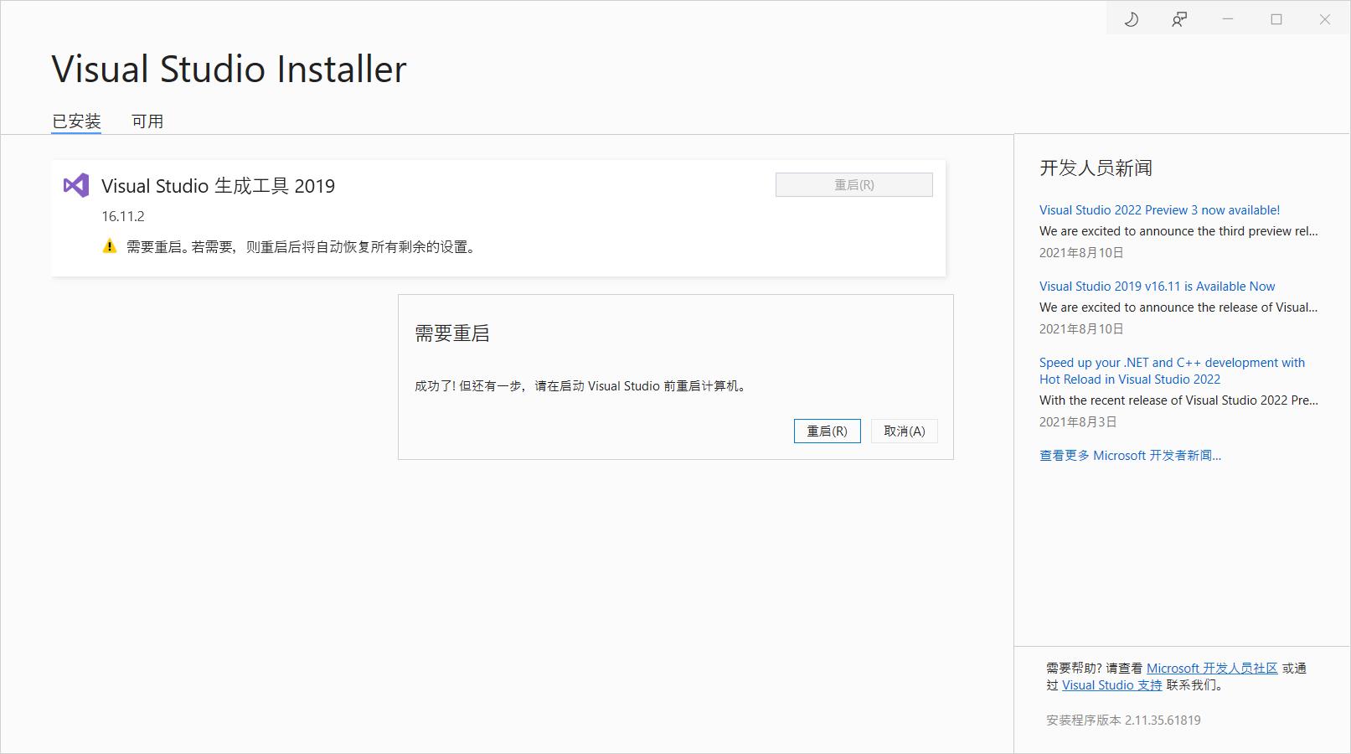The image size is (1351, 754).
Task: Click 取消(A) to cancel restart
Action: [904, 431]
